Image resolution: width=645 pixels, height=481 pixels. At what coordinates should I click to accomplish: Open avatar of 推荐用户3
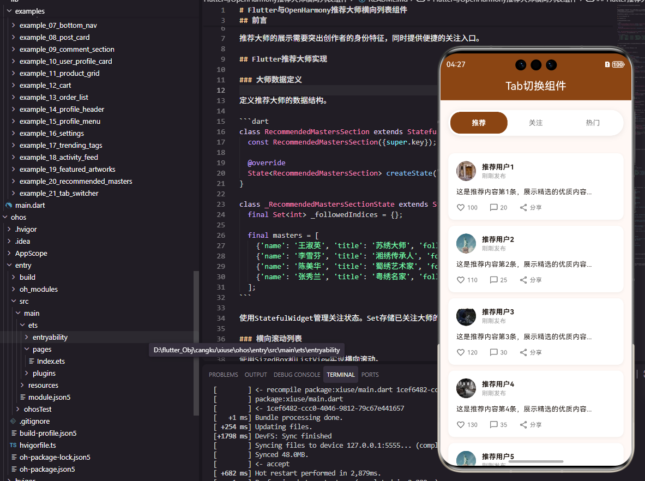(x=466, y=316)
